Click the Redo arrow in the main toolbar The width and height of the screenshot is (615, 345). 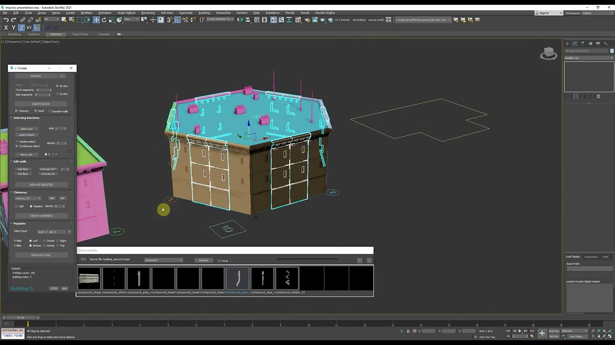pyautogui.click(x=13, y=20)
